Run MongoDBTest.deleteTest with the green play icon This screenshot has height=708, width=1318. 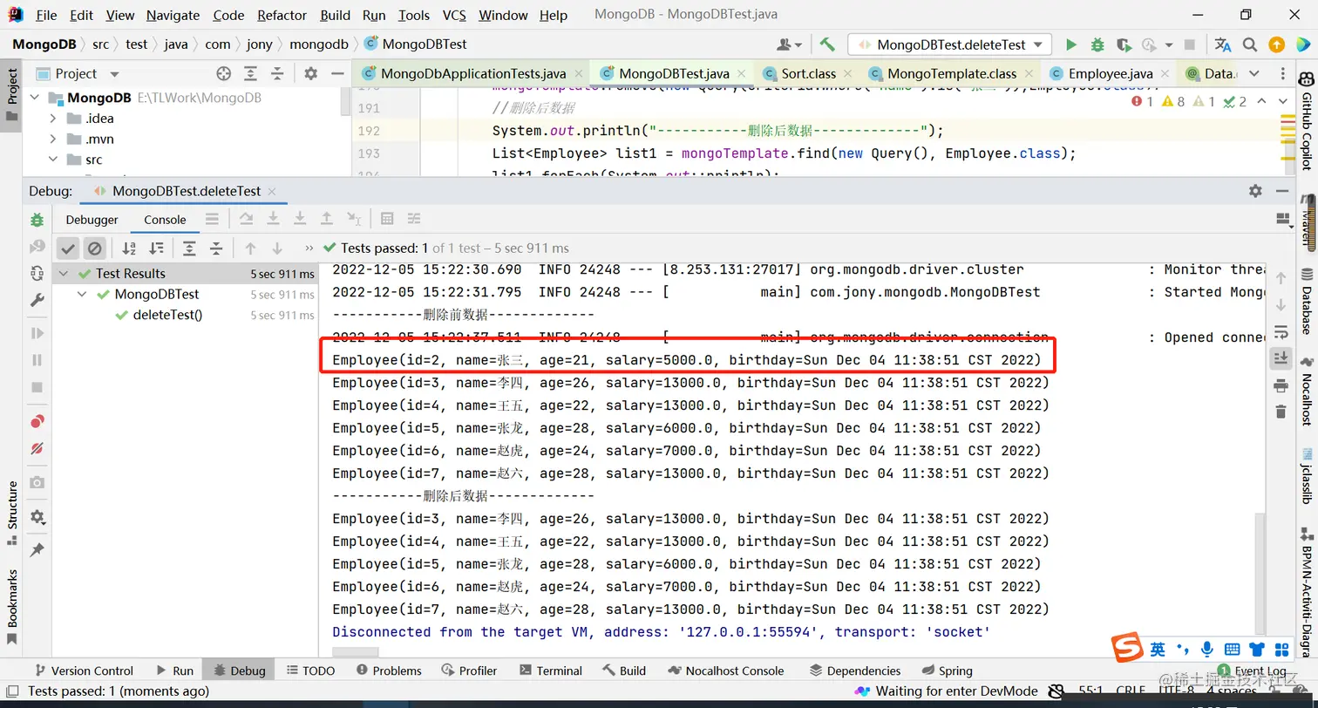1071,44
